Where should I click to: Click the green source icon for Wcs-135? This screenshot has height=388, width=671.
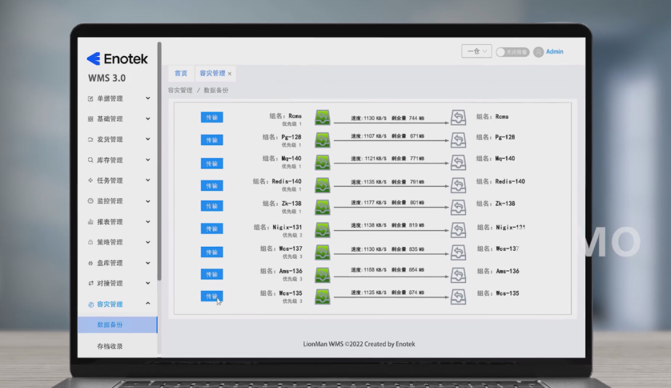(x=322, y=297)
